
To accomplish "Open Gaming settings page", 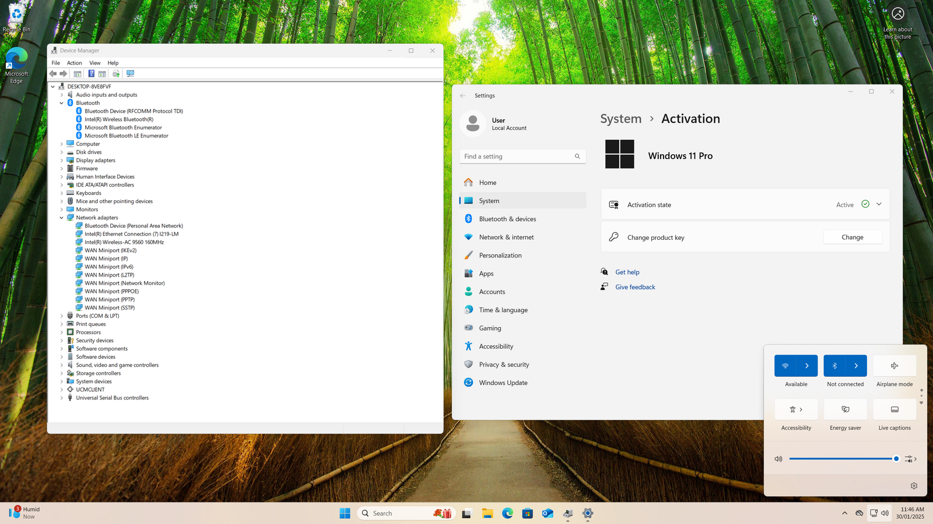I will pos(523,328).
